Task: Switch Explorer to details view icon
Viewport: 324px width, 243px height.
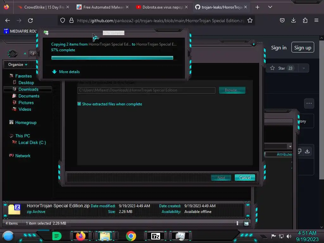Action: tap(237, 223)
